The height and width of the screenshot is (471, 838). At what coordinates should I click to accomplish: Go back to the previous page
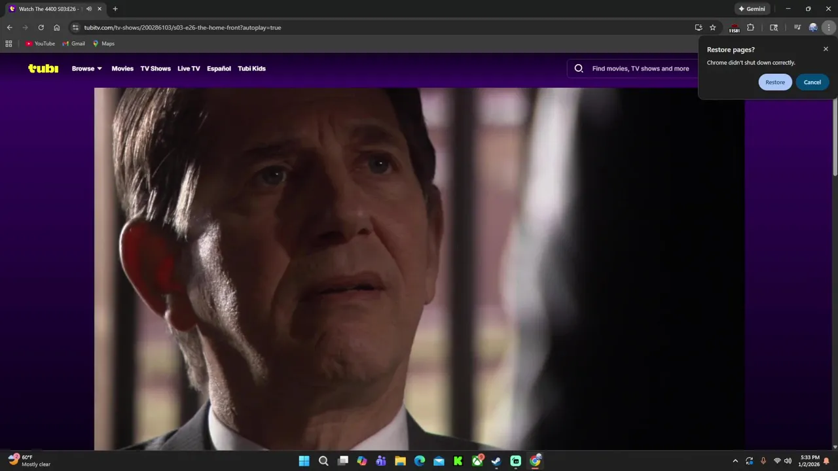[x=9, y=27]
